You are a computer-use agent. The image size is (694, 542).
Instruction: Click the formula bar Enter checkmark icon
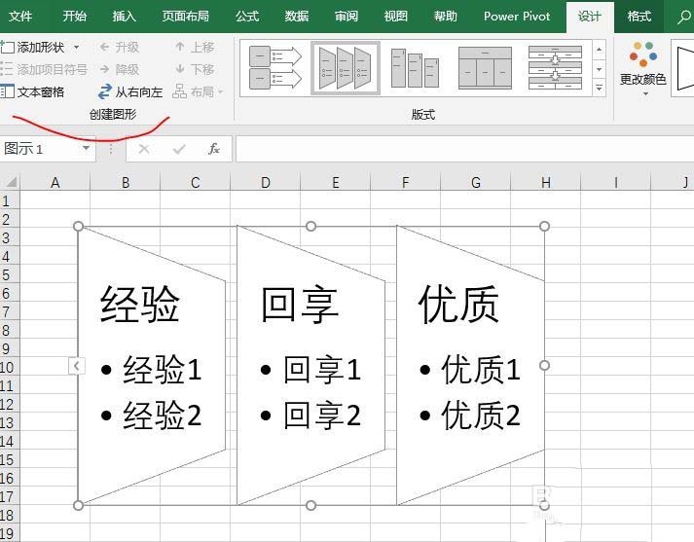click(x=179, y=149)
